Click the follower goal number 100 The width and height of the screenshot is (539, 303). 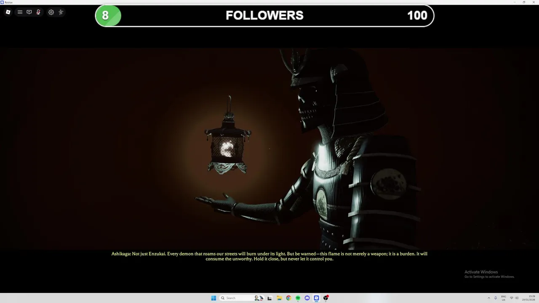point(417,16)
